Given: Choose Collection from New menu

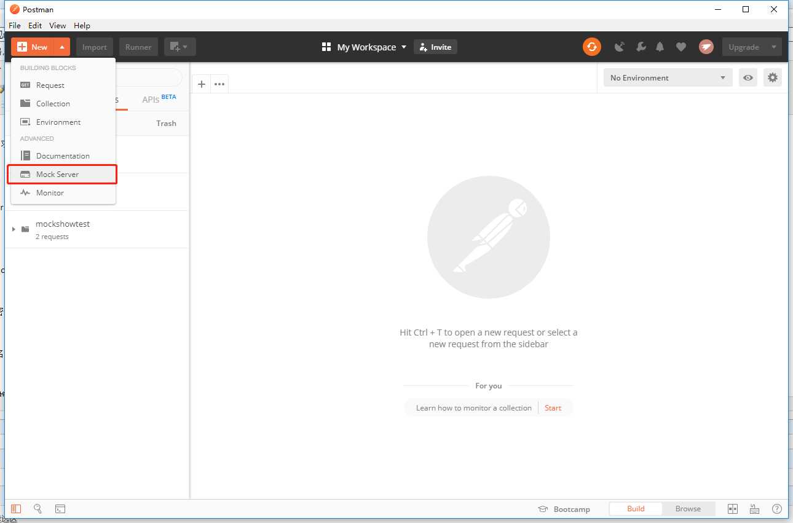Looking at the screenshot, I should [63, 103].
